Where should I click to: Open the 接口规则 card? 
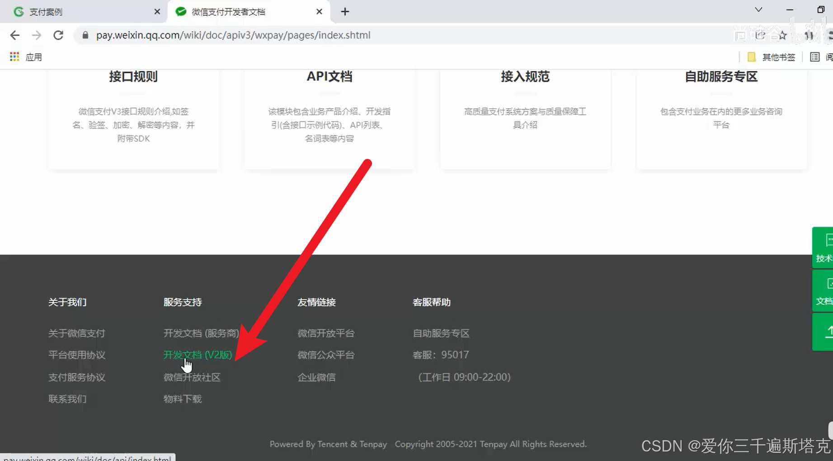pyautogui.click(x=133, y=120)
